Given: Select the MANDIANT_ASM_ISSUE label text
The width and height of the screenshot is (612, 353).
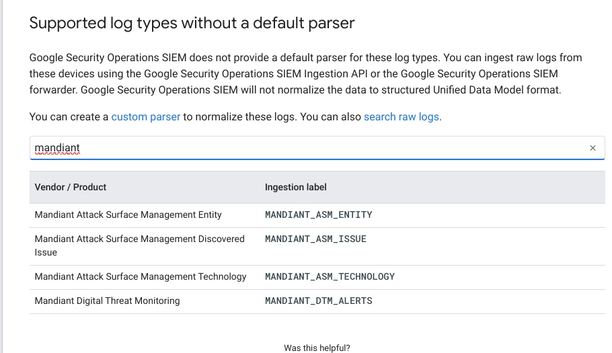Looking at the screenshot, I should tap(315, 239).
